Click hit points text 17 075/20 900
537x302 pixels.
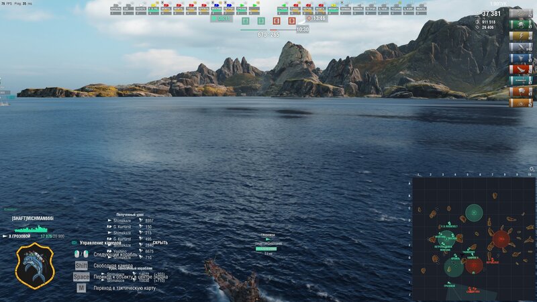[52, 236]
